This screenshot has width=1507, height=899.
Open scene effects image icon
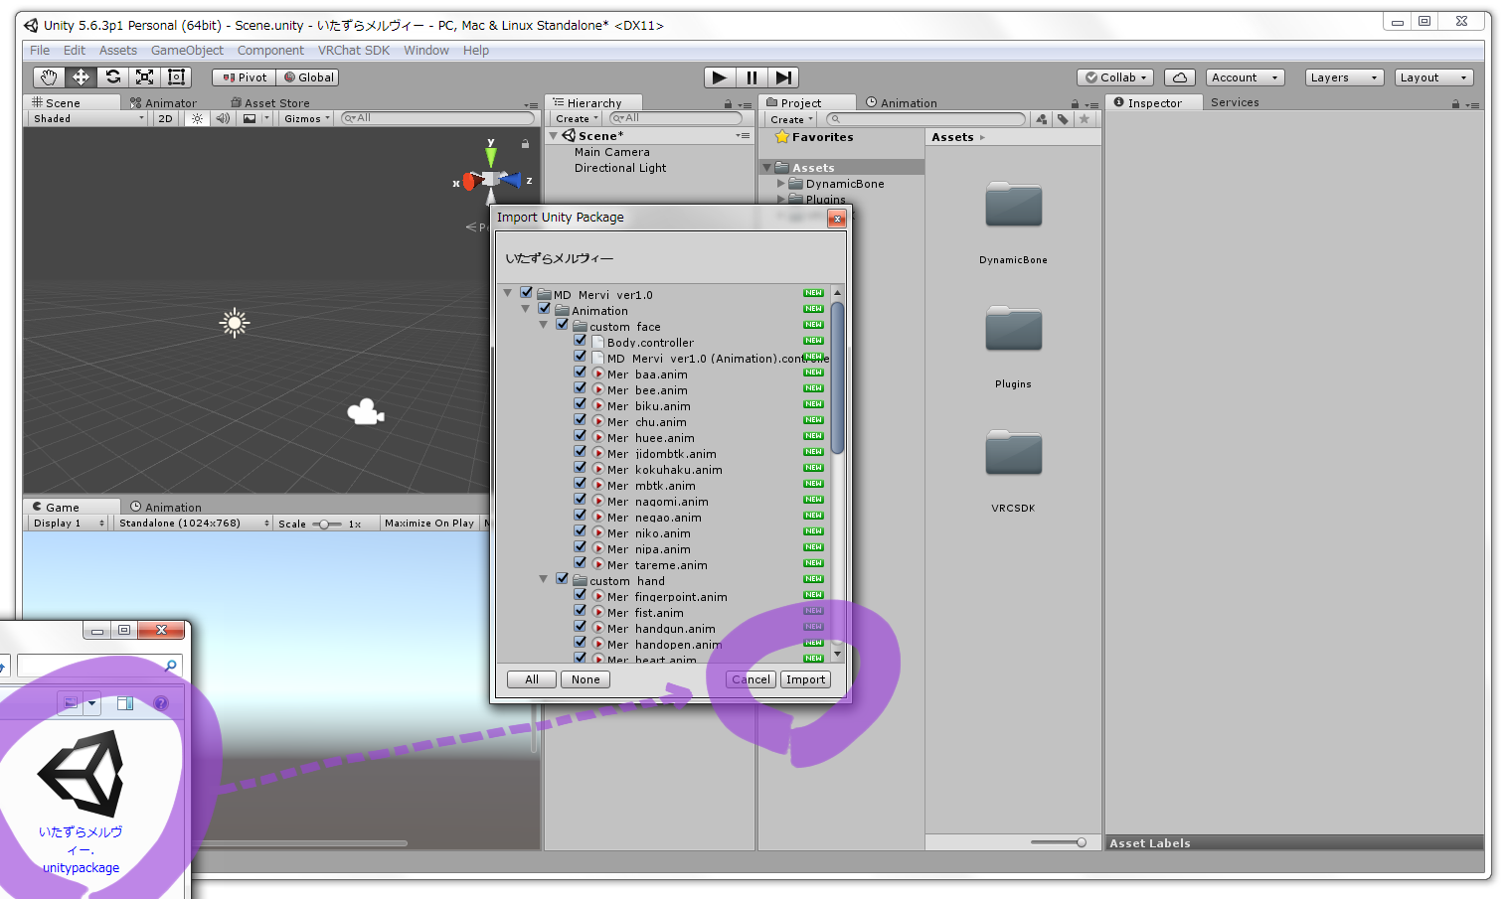(250, 118)
